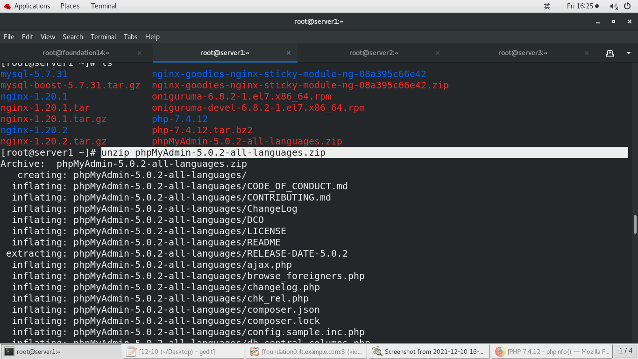Viewport: 638px width, 359px height.
Task: Click the RELEASE-DATE-5.0.2 output line
Action: (x=177, y=253)
